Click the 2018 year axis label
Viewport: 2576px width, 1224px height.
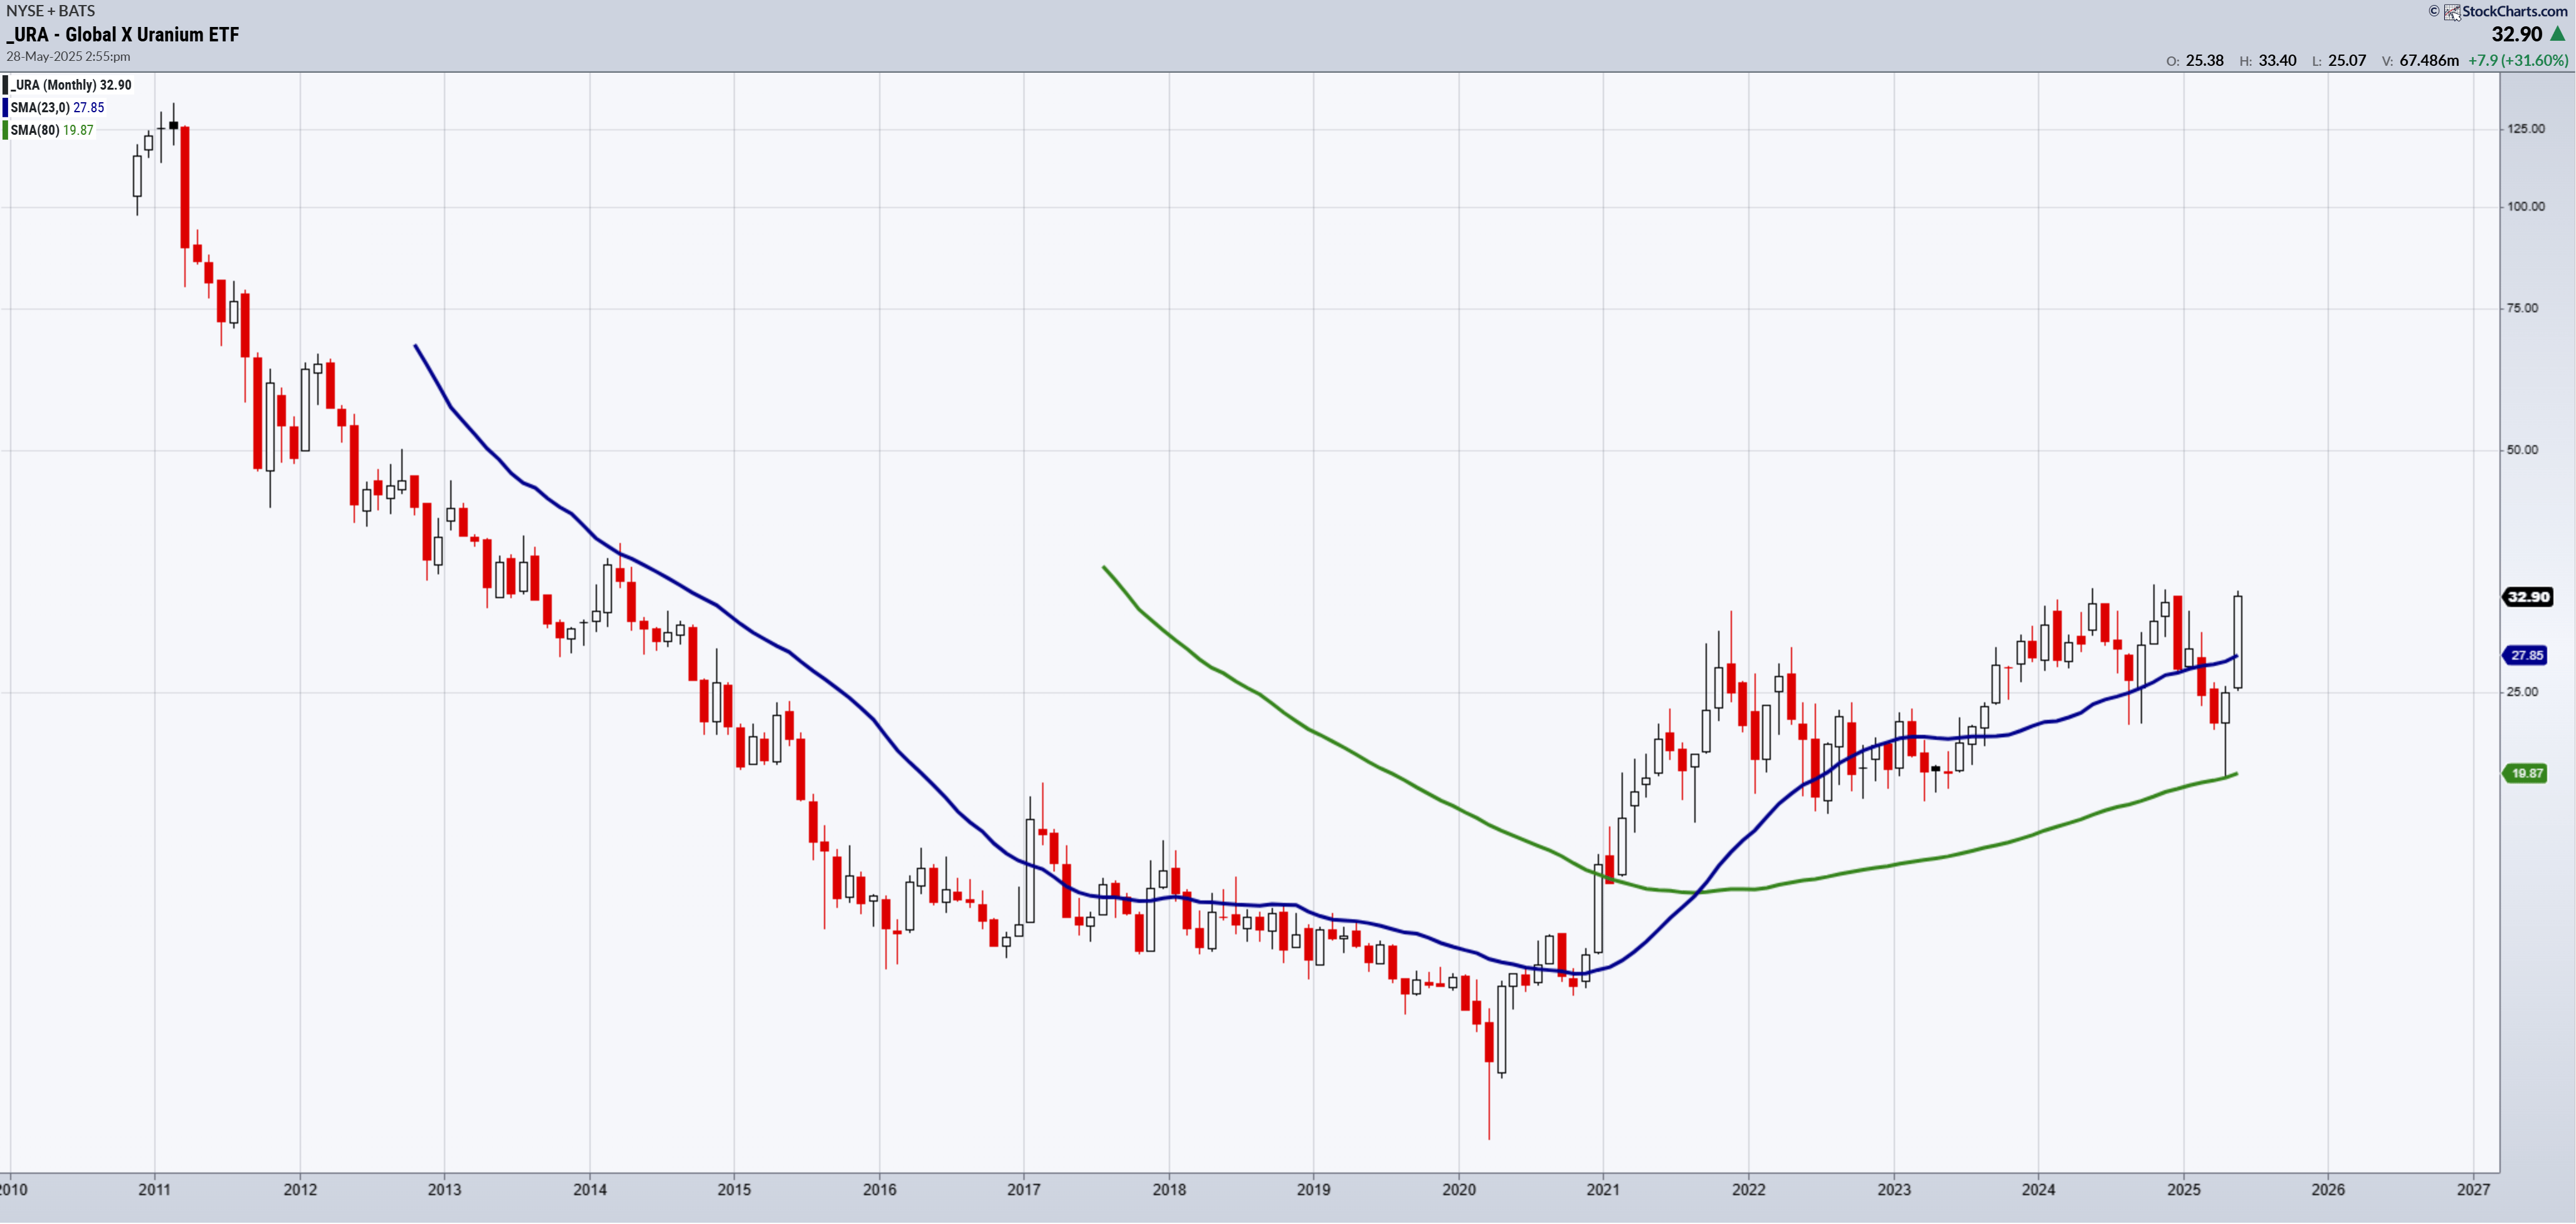[1169, 1190]
